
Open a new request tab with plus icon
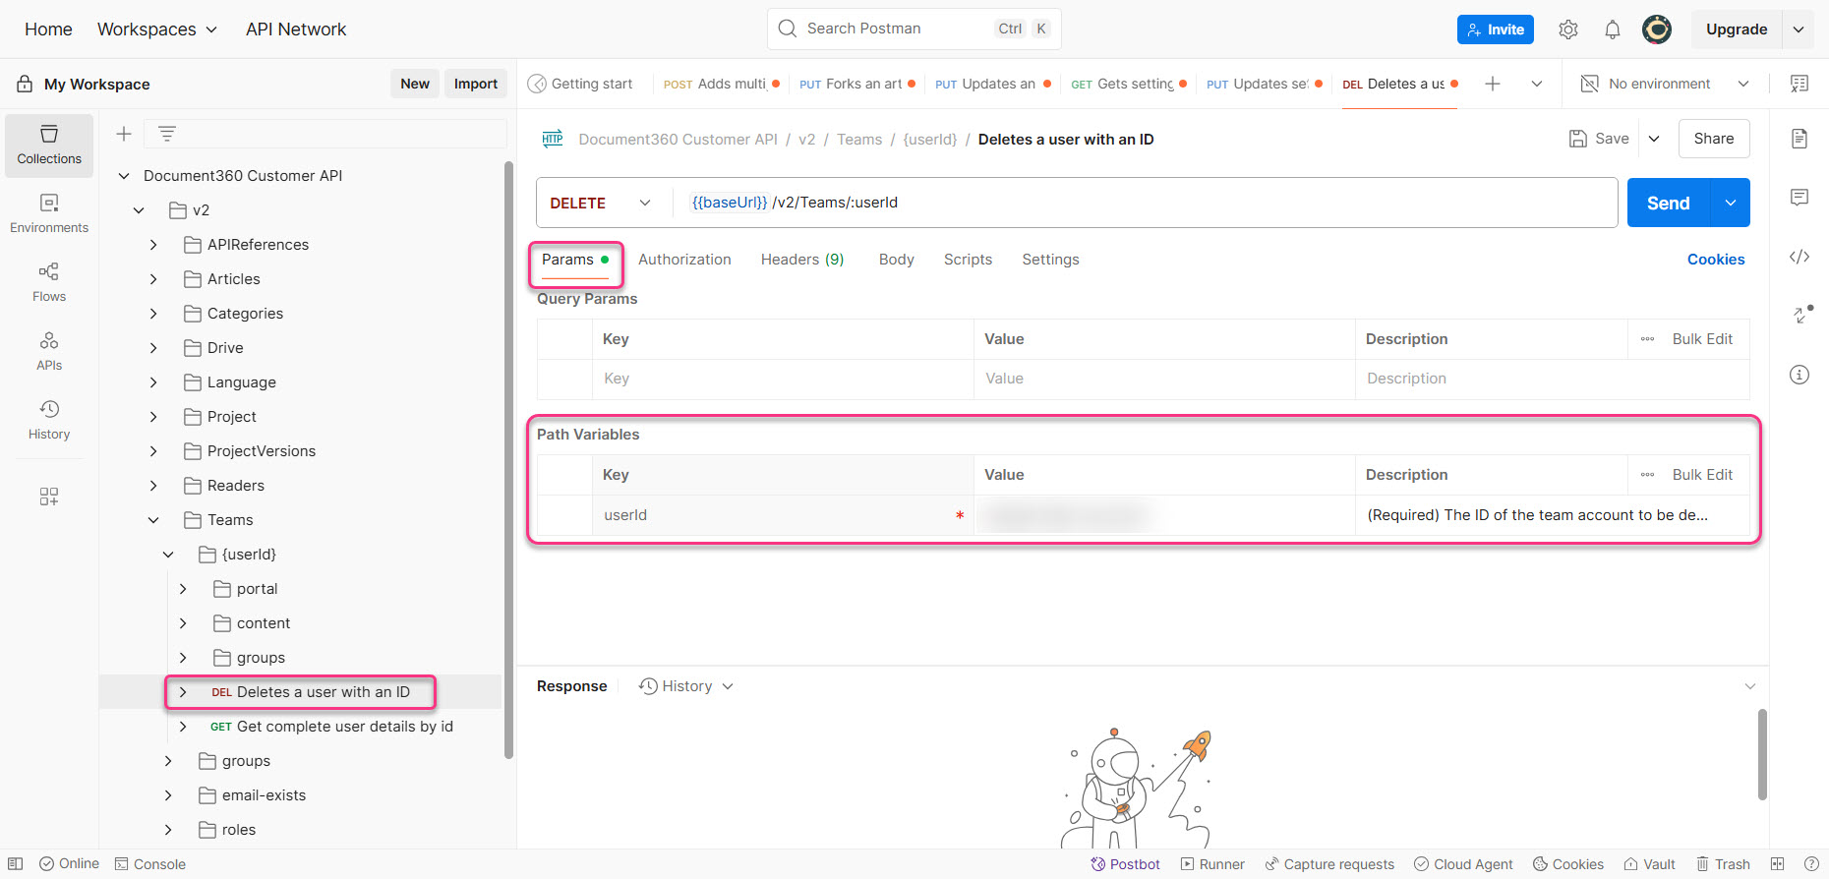pyautogui.click(x=1493, y=84)
